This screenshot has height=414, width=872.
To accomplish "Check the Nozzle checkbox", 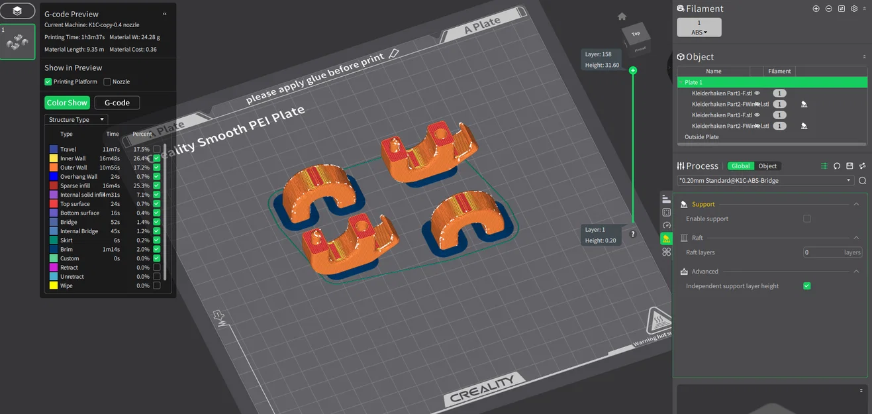I will (107, 81).
